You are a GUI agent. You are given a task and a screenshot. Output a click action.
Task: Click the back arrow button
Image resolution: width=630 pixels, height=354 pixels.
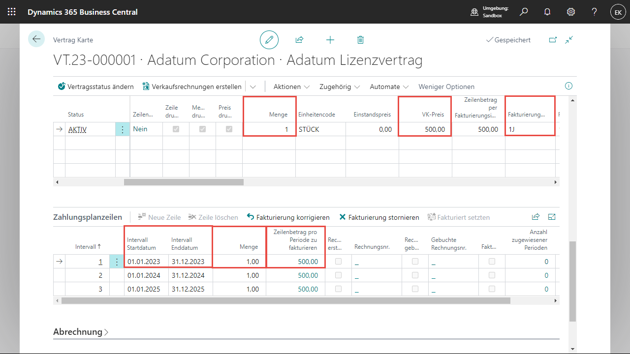[36, 39]
